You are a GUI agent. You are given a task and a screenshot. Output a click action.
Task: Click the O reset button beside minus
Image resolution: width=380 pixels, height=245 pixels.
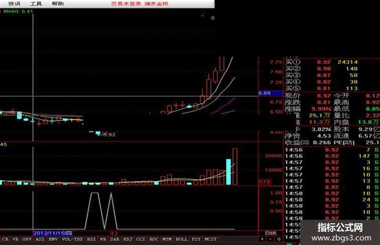point(279,239)
